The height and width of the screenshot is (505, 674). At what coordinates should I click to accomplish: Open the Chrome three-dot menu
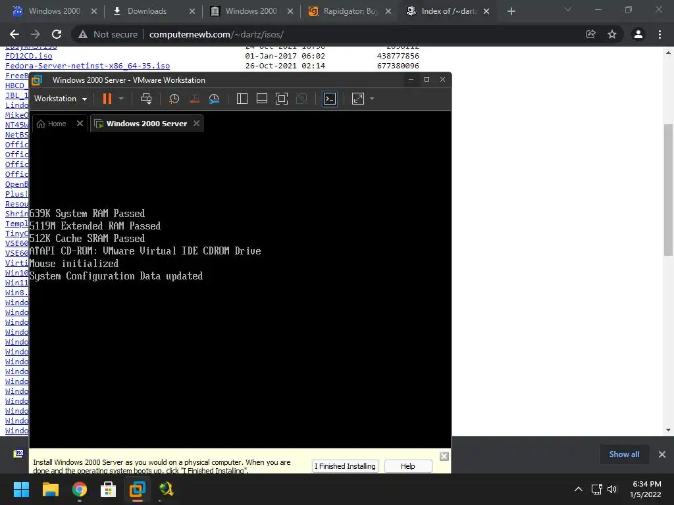tap(660, 34)
